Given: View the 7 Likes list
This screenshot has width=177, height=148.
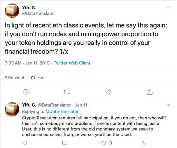Looking at the screenshot, I should (x=37, y=77).
